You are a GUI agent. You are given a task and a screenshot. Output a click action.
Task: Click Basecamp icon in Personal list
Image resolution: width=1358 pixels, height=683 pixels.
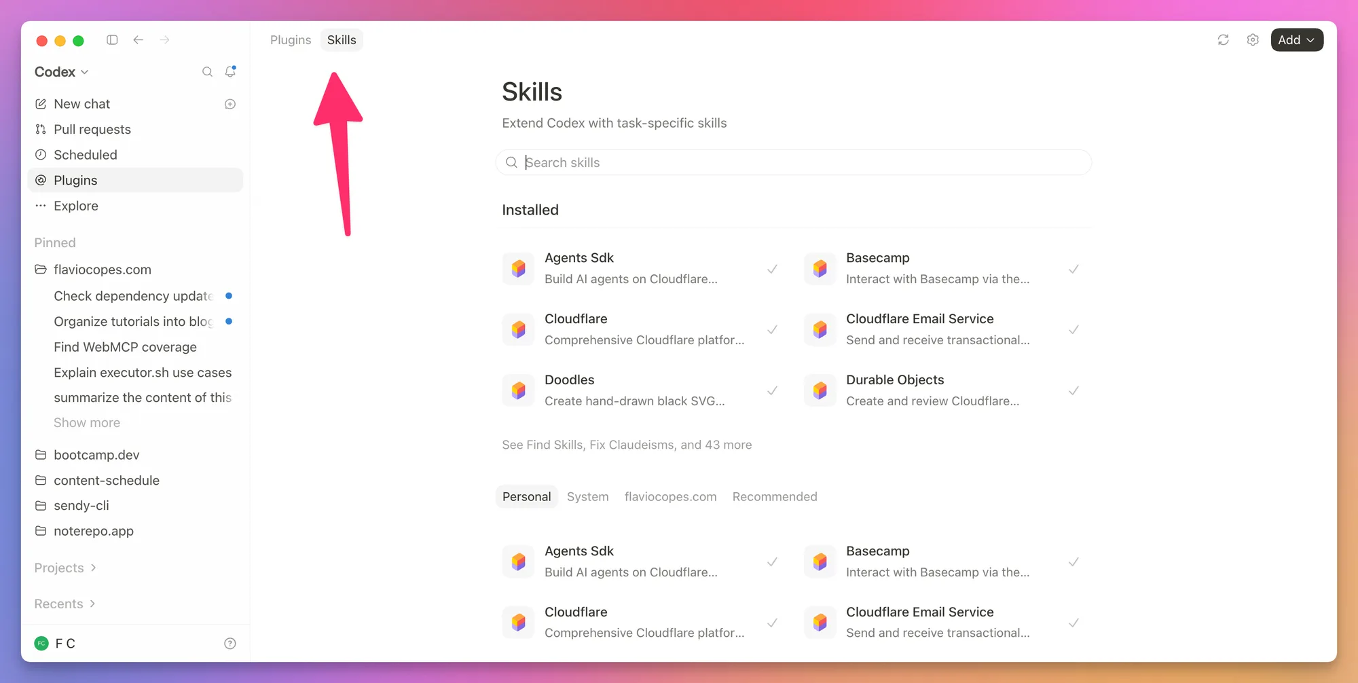coord(820,562)
